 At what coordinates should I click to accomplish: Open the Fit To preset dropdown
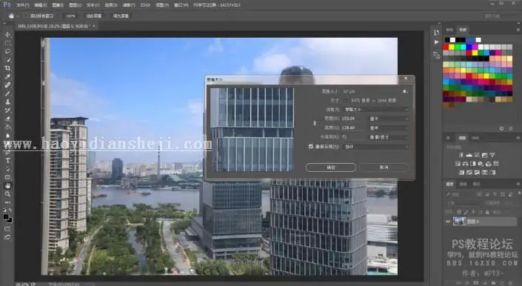tap(376, 109)
